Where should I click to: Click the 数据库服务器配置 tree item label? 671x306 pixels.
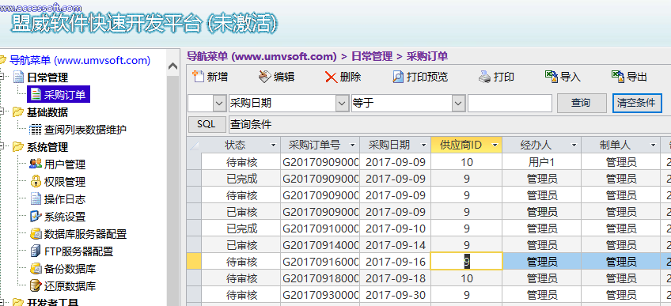pyautogui.click(x=85, y=234)
